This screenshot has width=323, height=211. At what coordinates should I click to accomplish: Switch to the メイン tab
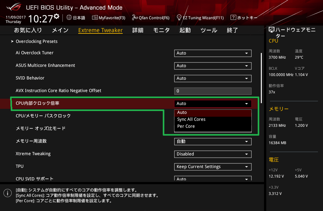[x=60, y=30]
